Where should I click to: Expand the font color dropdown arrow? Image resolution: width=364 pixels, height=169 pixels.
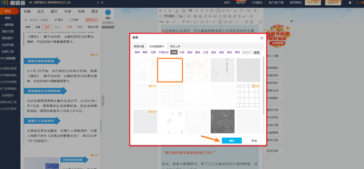click(x=180, y=10)
